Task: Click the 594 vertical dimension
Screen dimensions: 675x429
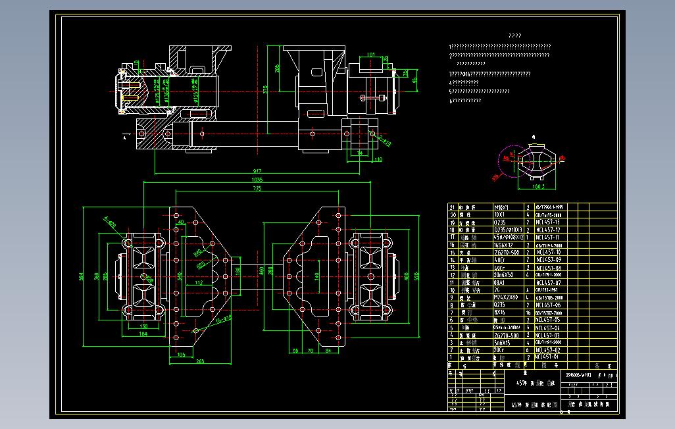Action: (81, 276)
